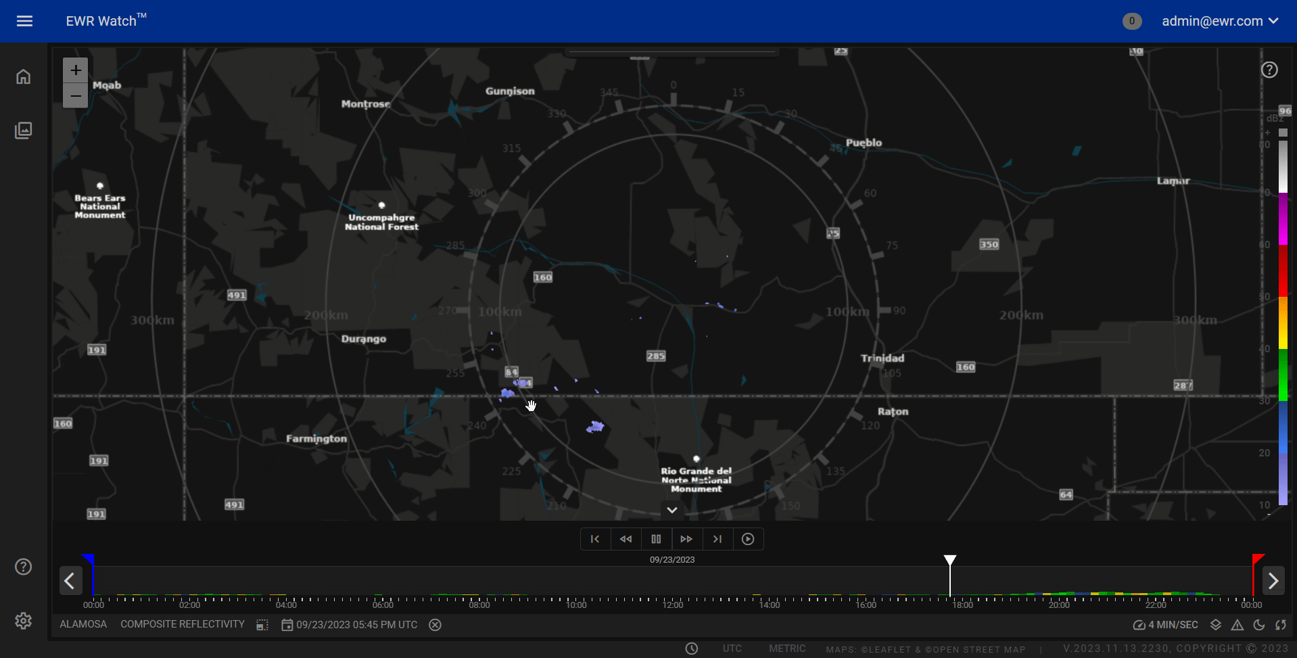1297x658 pixels.
Task: Open the image gallery sidebar icon
Action: (24, 130)
